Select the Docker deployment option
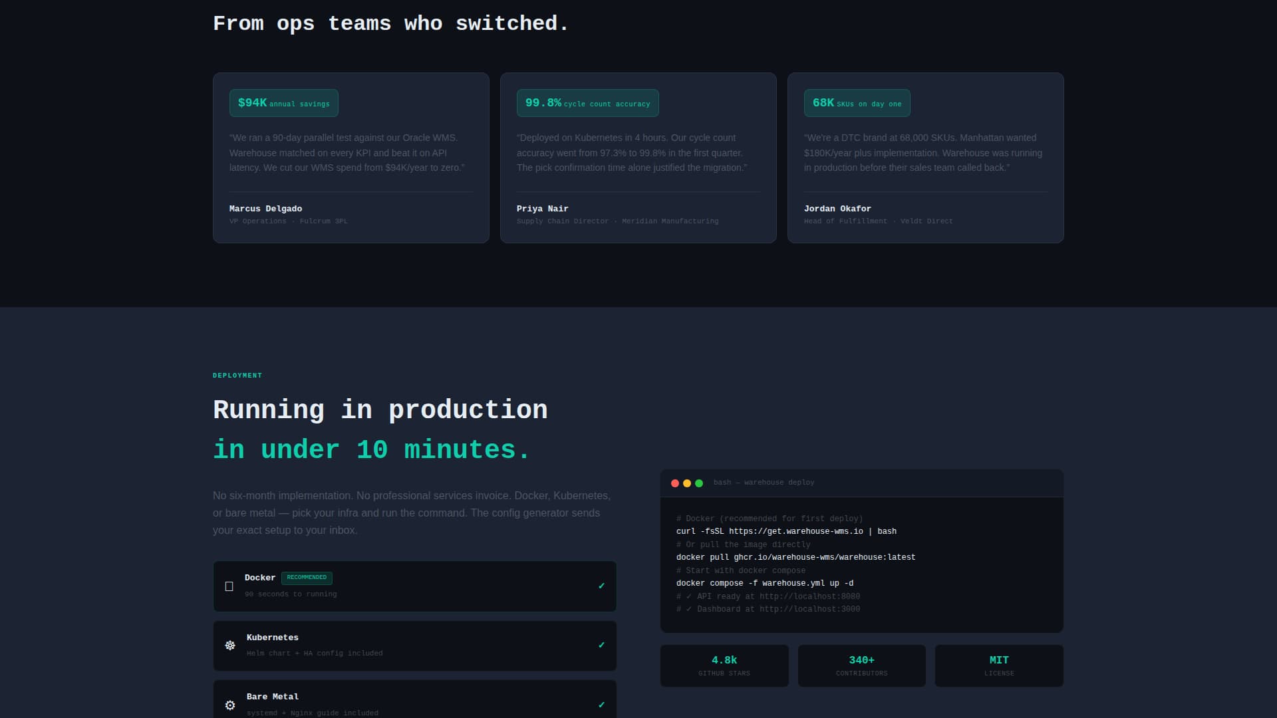 (414, 586)
